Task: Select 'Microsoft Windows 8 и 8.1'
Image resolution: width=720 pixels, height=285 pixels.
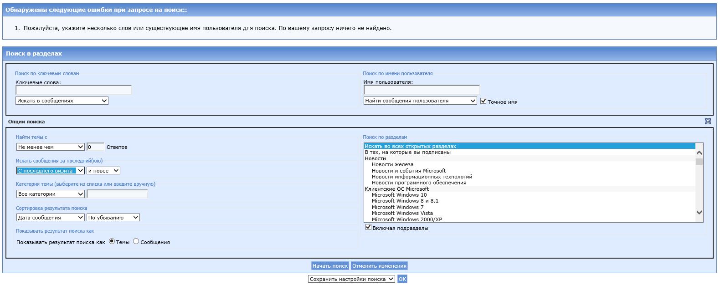Action: point(530,201)
